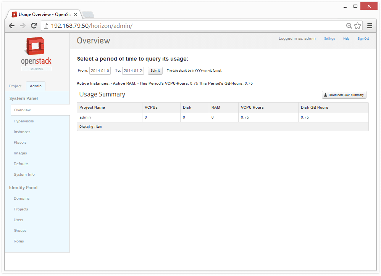The width and height of the screenshot is (381, 276).
Task: Close the Usage Overview browser tab
Action: pos(76,14)
